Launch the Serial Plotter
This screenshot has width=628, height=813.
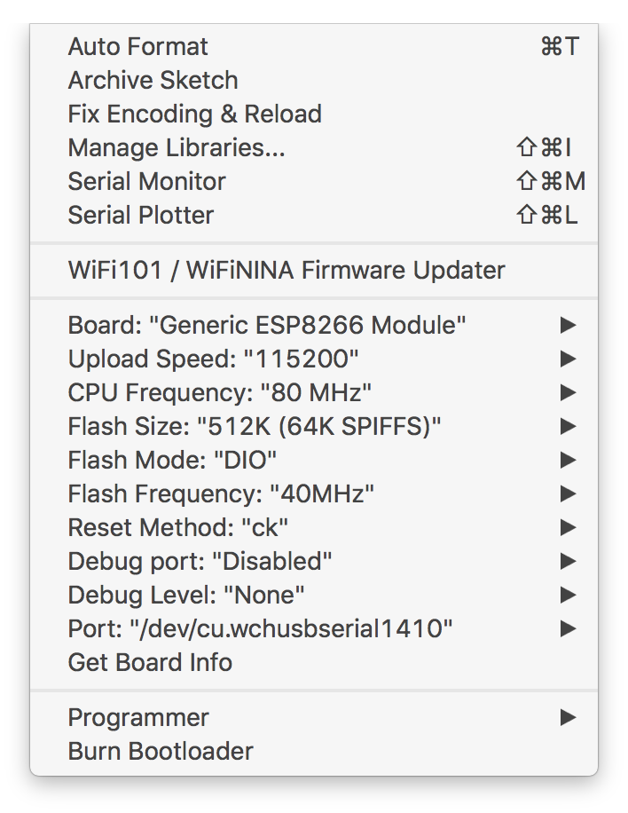(x=141, y=215)
